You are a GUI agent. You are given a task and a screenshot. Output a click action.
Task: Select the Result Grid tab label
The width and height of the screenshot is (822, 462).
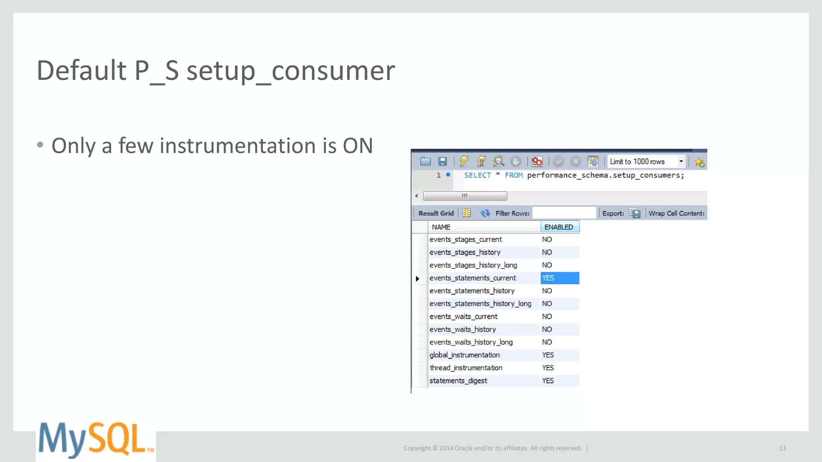point(436,213)
